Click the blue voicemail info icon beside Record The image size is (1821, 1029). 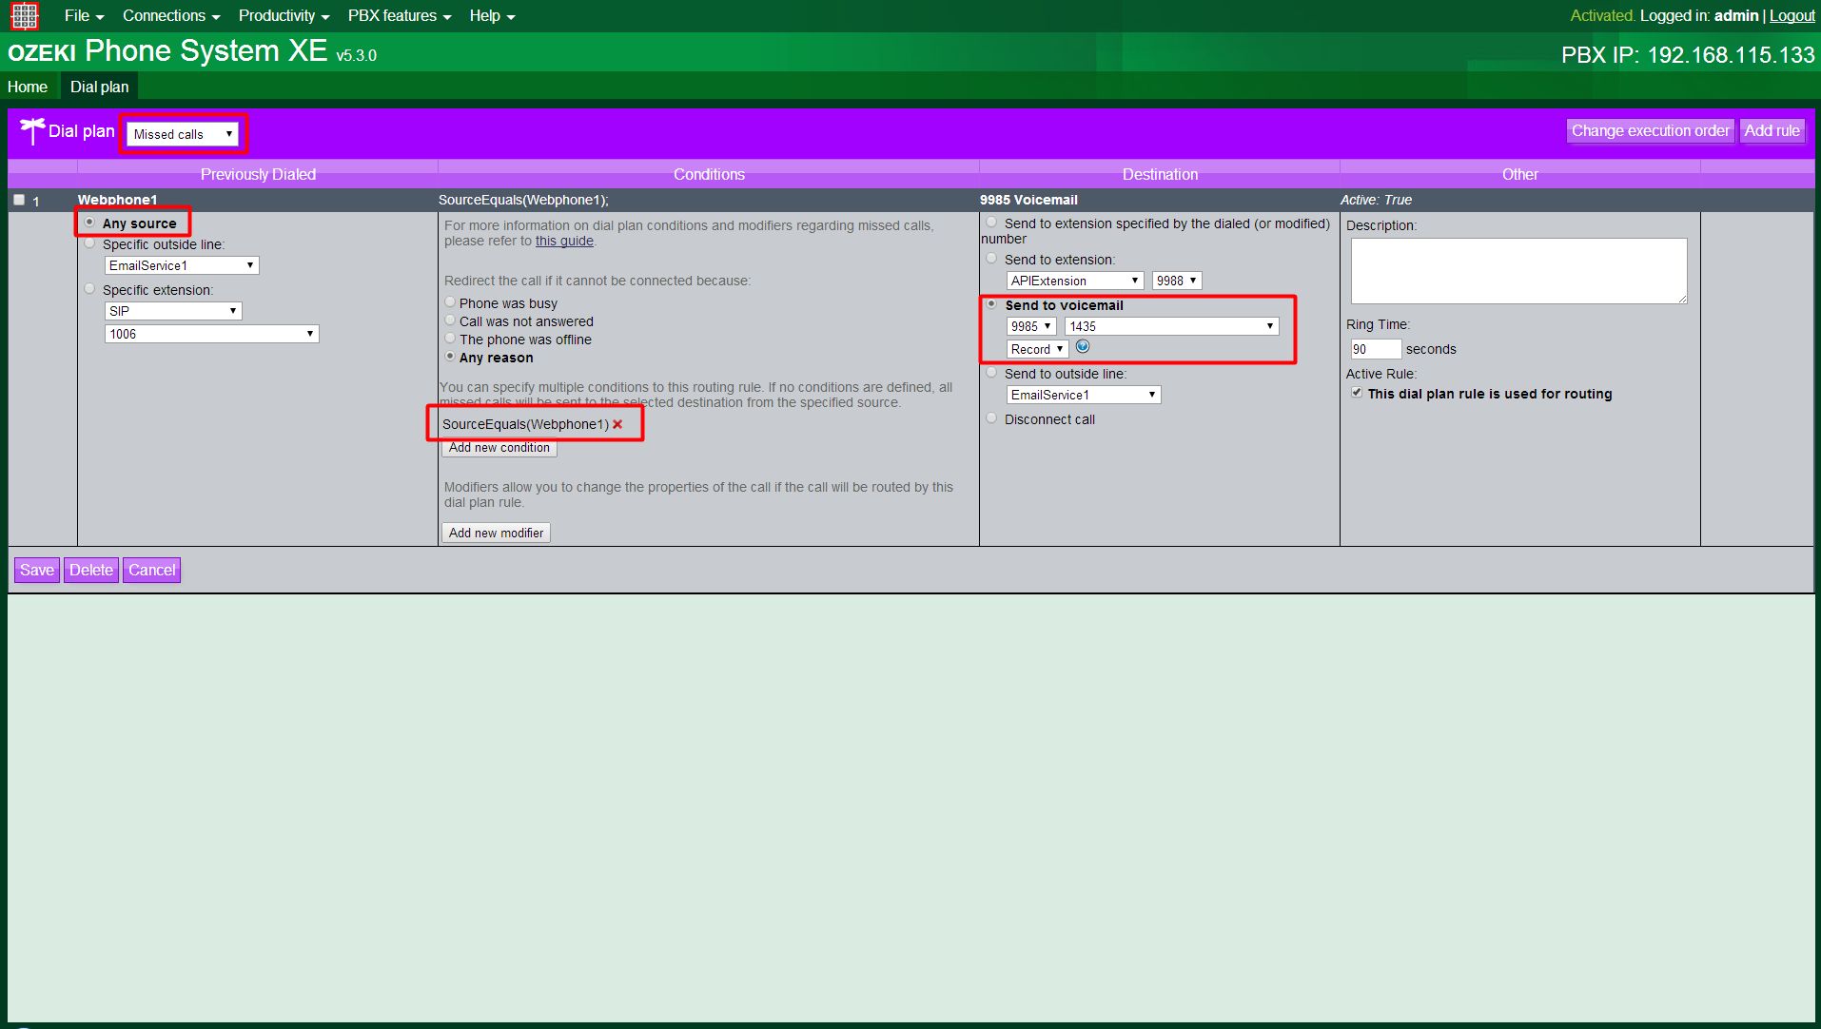coord(1082,347)
